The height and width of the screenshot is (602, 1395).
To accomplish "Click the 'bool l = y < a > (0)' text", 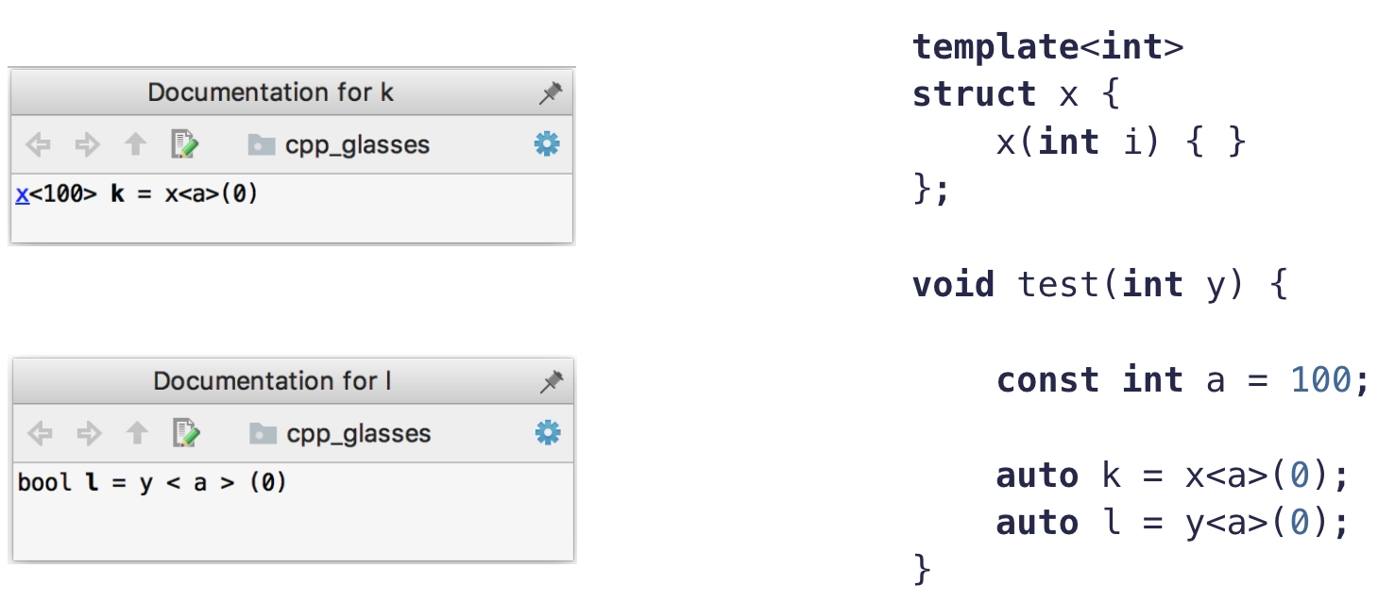I will tap(152, 483).
